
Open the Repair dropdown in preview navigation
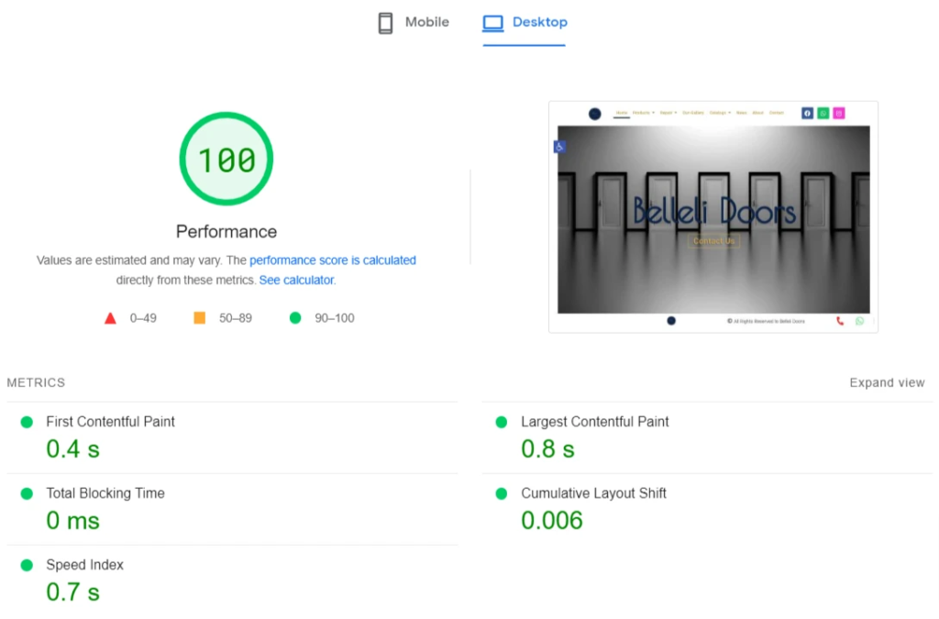[x=668, y=113]
